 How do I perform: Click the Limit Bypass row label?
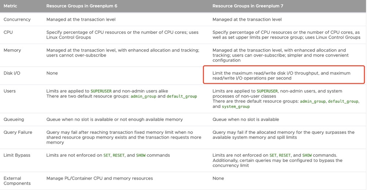point(17,155)
